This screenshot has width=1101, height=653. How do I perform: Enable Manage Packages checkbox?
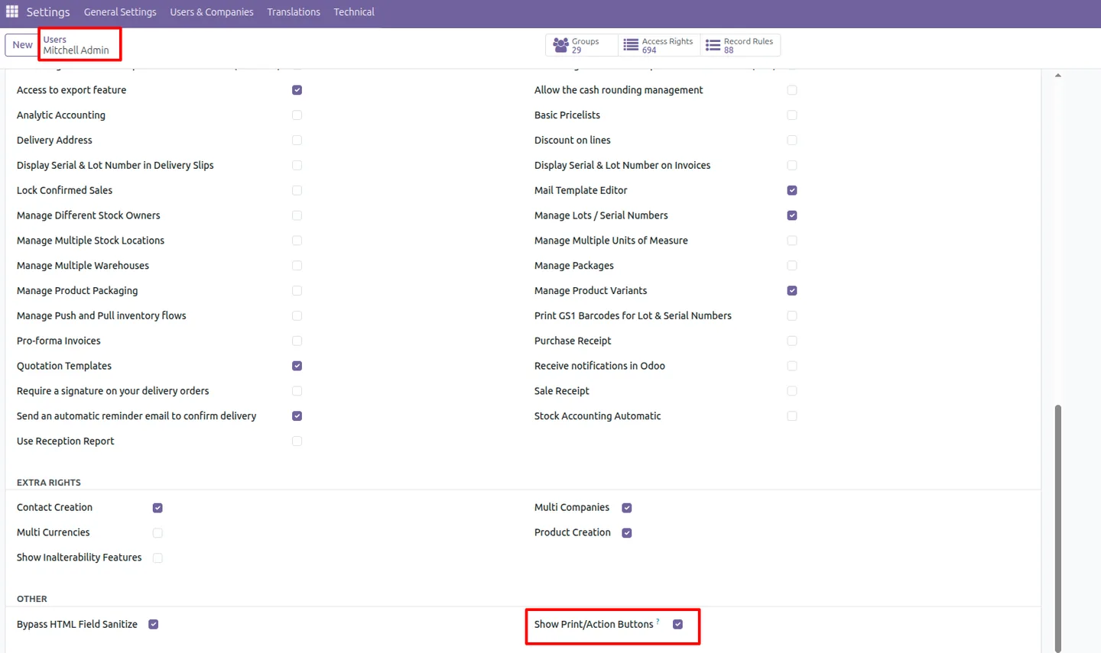click(792, 266)
